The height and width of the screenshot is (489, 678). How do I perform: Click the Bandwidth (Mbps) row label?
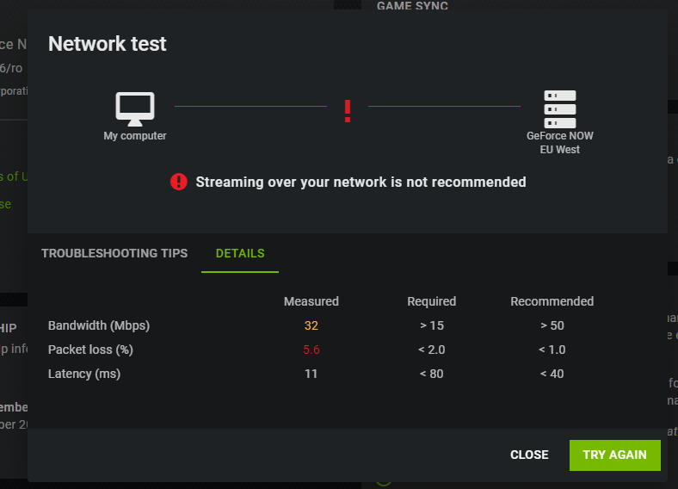click(x=99, y=325)
